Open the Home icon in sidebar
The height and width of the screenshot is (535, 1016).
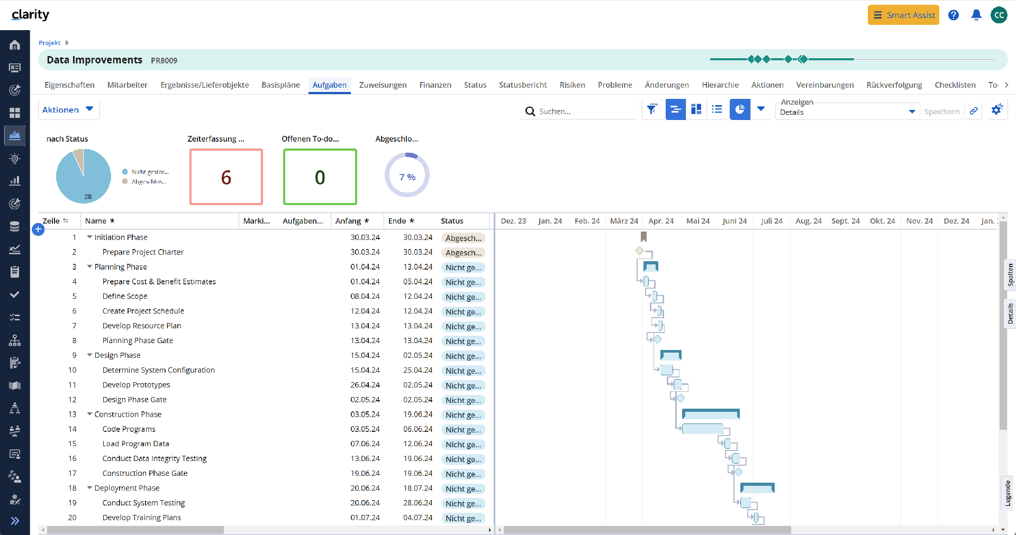point(15,45)
